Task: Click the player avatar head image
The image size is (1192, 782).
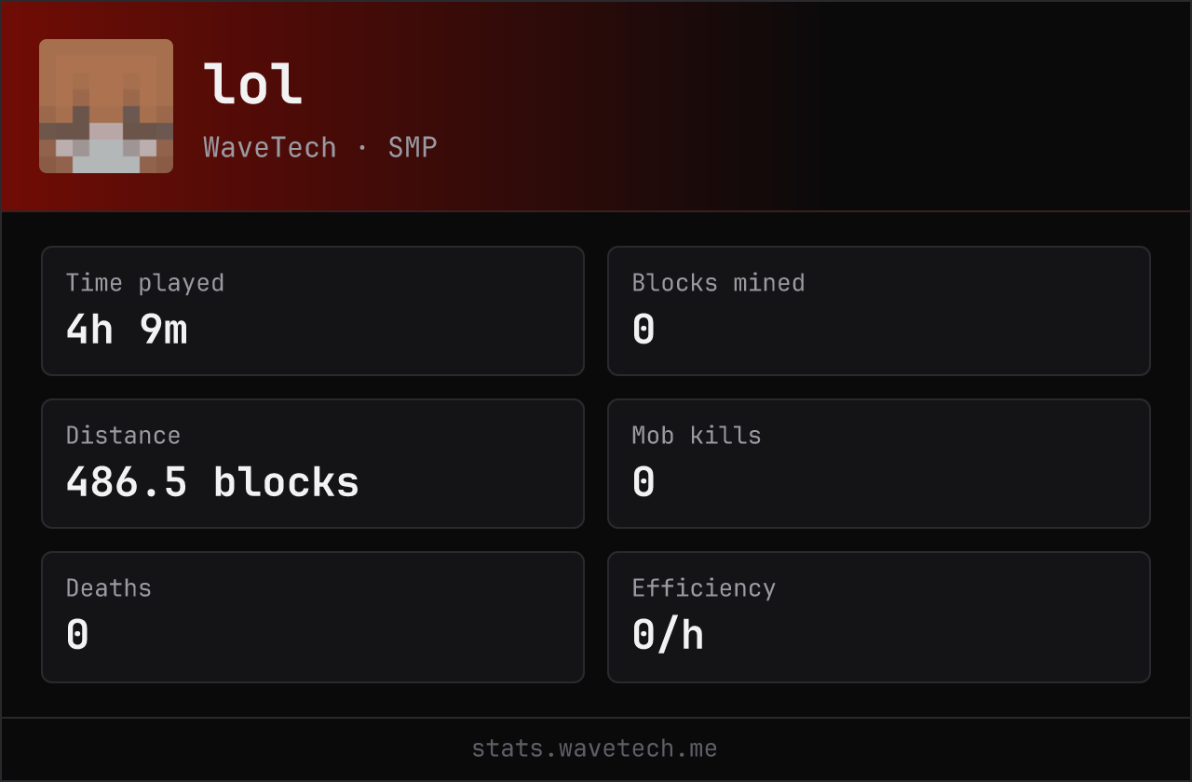Action: pos(106,106)
